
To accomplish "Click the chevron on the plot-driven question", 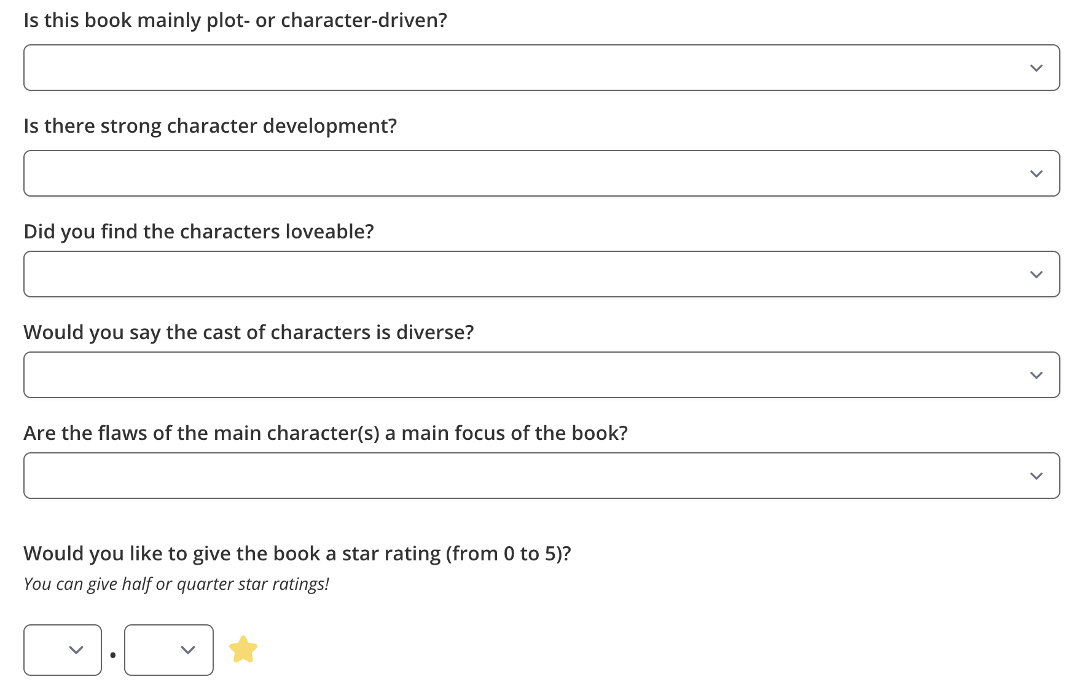I will tap(1036, 68).
